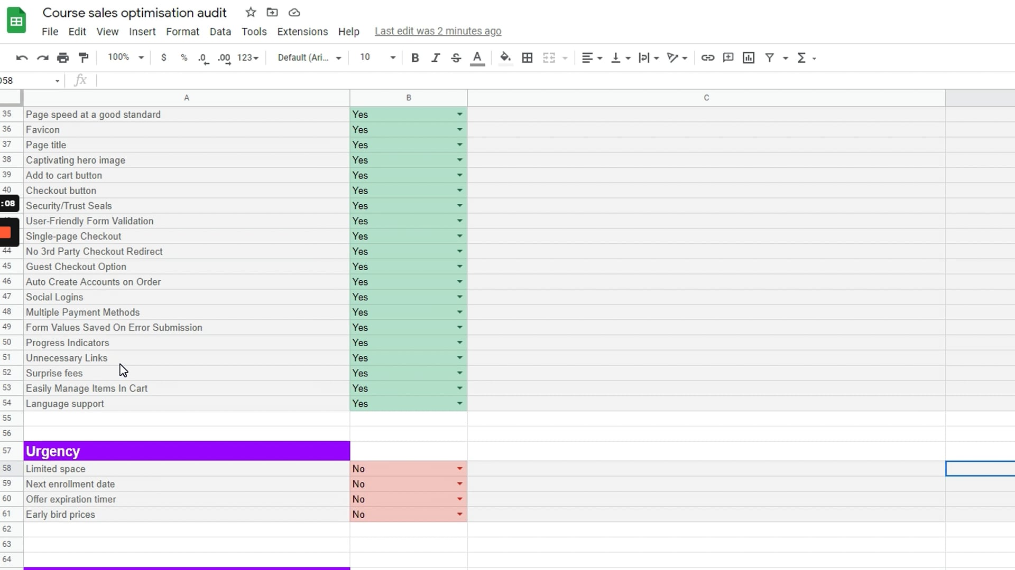The image size is (1015, 570).
Task: Apply percent format
Action: coord(184,58)
